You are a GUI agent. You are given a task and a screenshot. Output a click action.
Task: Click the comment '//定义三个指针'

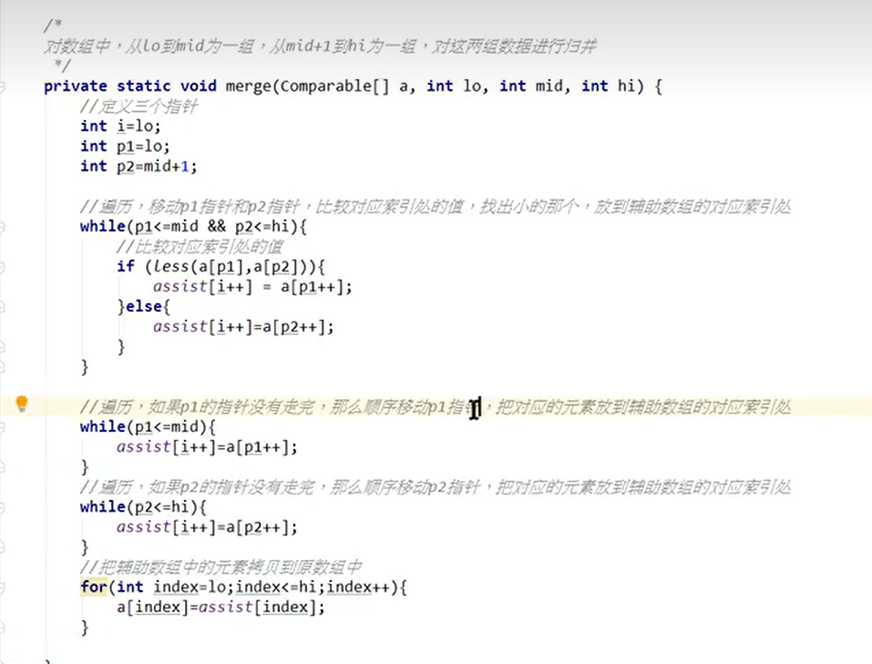point(138,107)
